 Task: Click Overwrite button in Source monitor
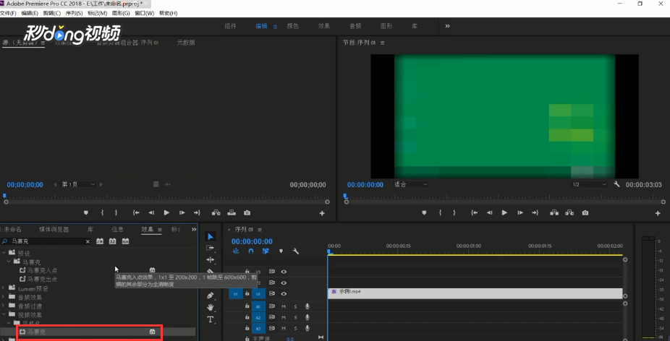pyautogui.click(x=231, y=212)
